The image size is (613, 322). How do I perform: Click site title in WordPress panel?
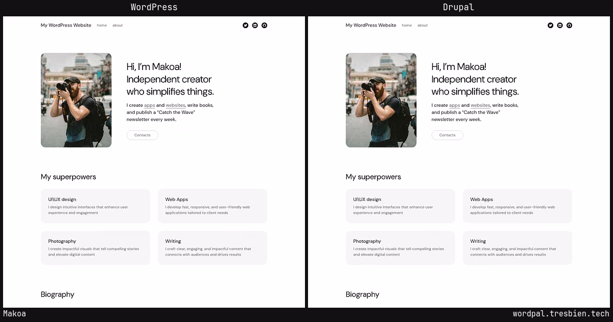pyautogui.click(x=66, y=25)
